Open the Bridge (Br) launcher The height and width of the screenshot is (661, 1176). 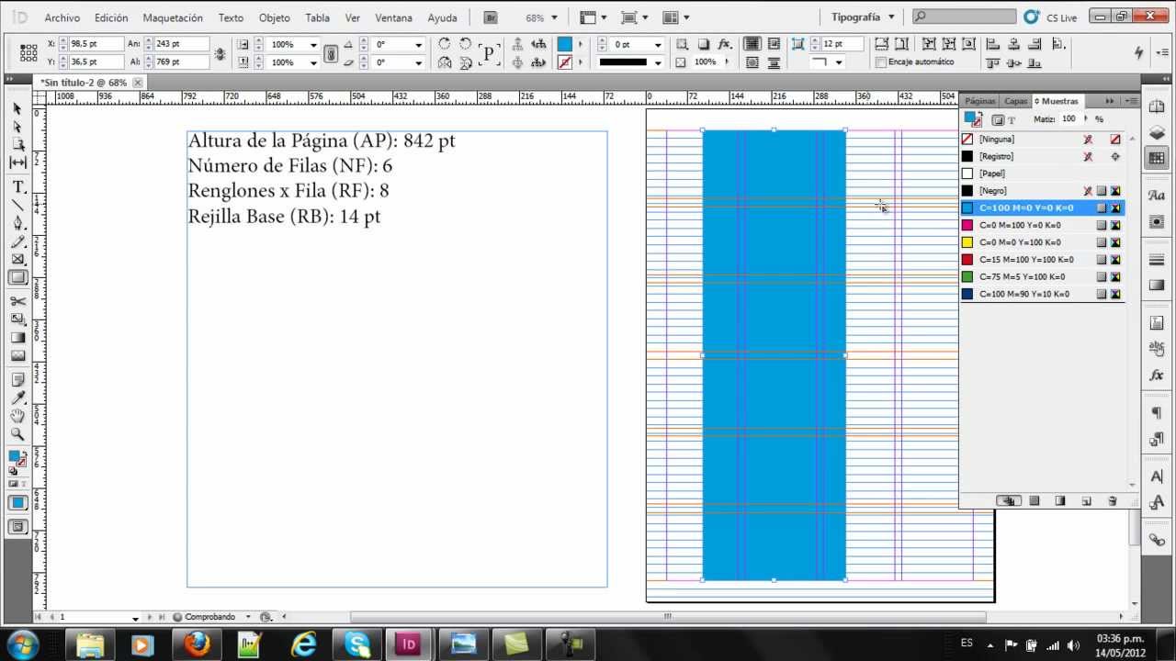491,17
